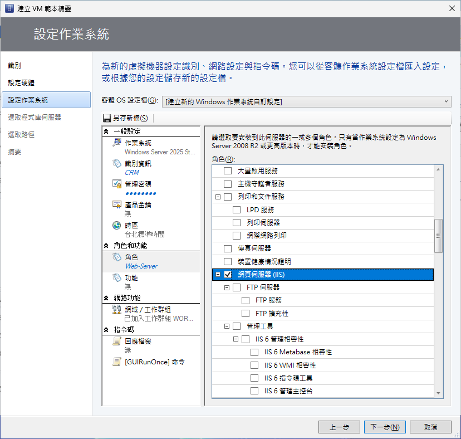Image resolution: width=461 pixels, height=439 pixels.
Task: Click the 網域 / 工作群組 network icon
Action: click(x=117, y=309)
